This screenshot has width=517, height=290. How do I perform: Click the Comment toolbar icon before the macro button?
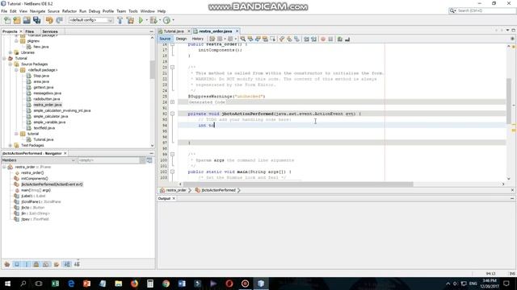(x=339, y=39)
